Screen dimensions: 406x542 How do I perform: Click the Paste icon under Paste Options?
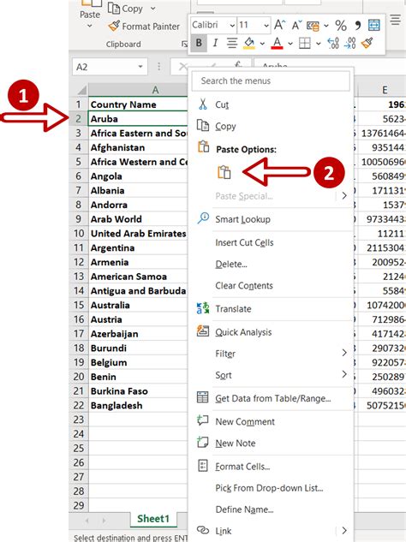click(x=224, y=172)
